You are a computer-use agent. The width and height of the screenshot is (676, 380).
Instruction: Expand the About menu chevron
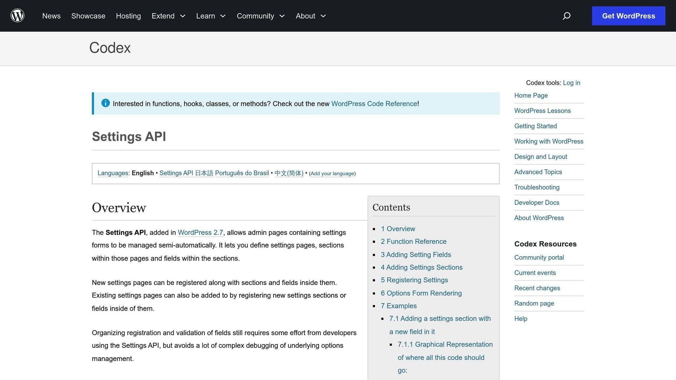323,16
